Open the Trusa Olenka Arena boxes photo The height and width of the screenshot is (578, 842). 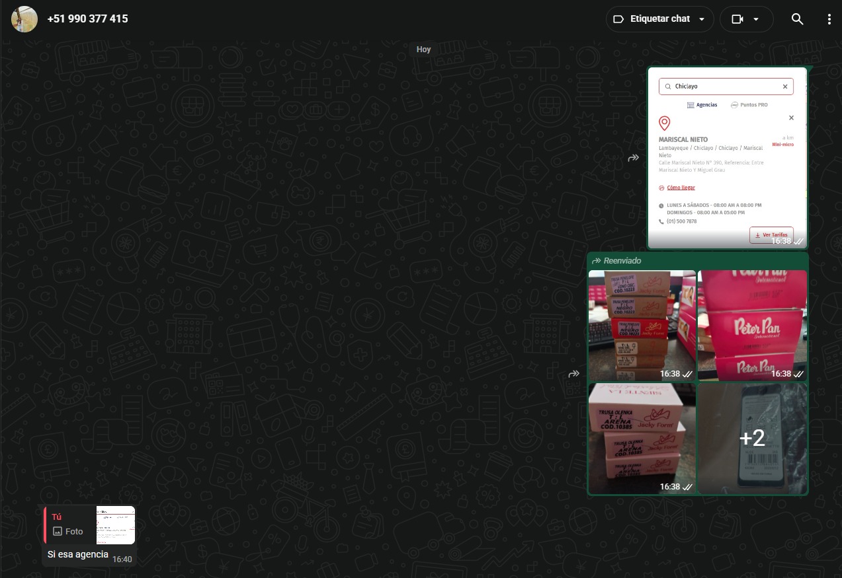point(642,438)
